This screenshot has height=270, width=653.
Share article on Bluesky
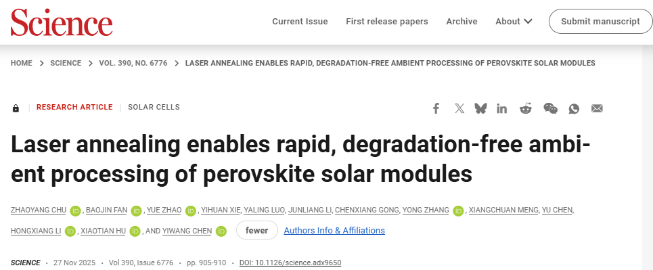click(x=480, y=109)
